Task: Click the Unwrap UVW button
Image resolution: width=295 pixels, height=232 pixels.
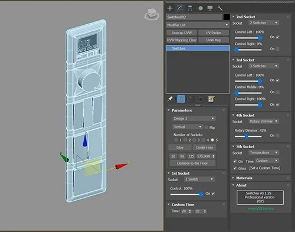Action: click(x=182, y=33)
